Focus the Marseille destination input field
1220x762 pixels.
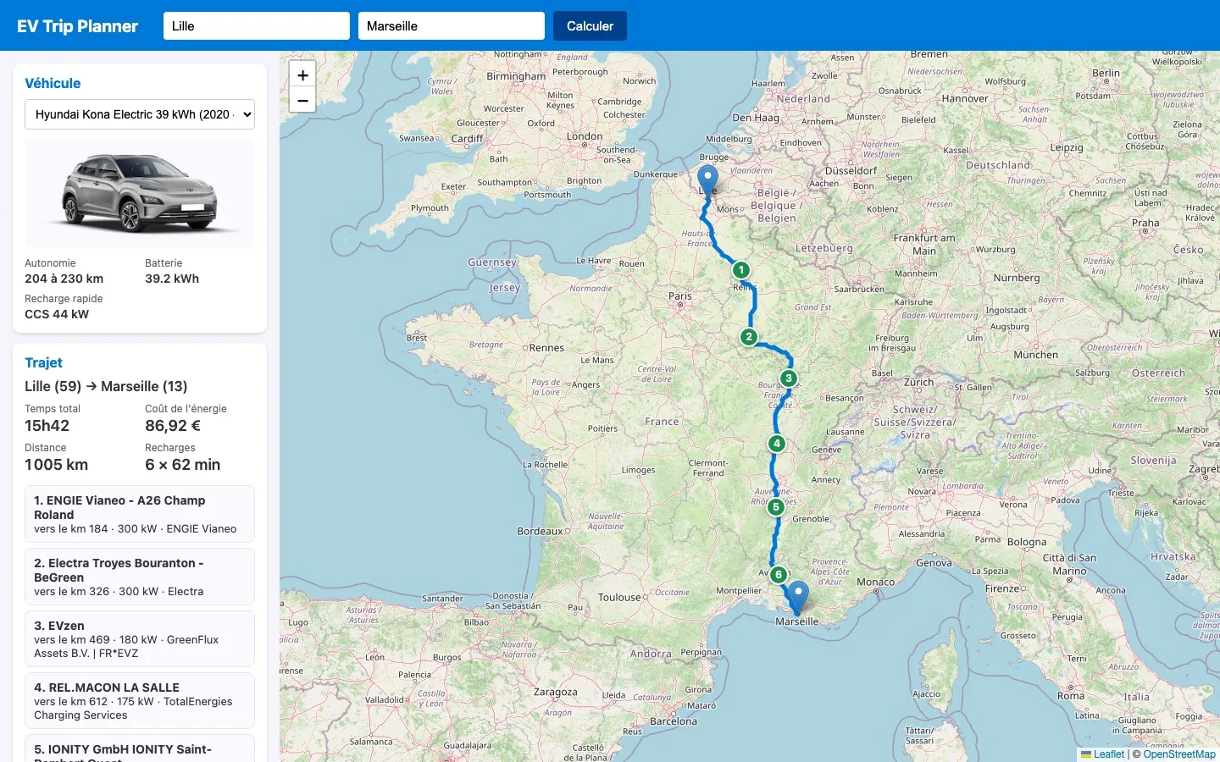(x=452, y=26)
